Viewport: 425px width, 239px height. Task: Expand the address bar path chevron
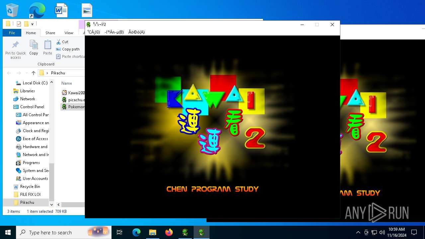tap(47, 73)
